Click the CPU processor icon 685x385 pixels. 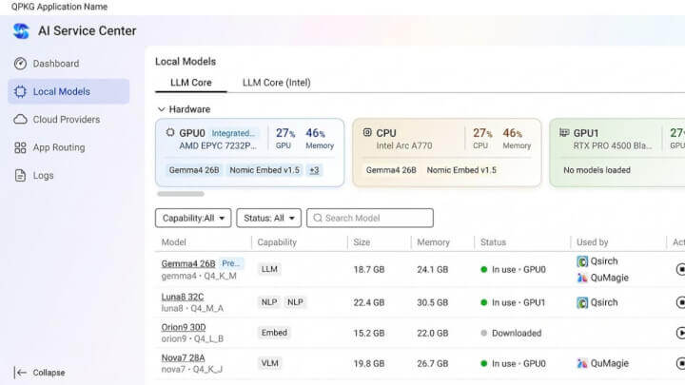367,132
